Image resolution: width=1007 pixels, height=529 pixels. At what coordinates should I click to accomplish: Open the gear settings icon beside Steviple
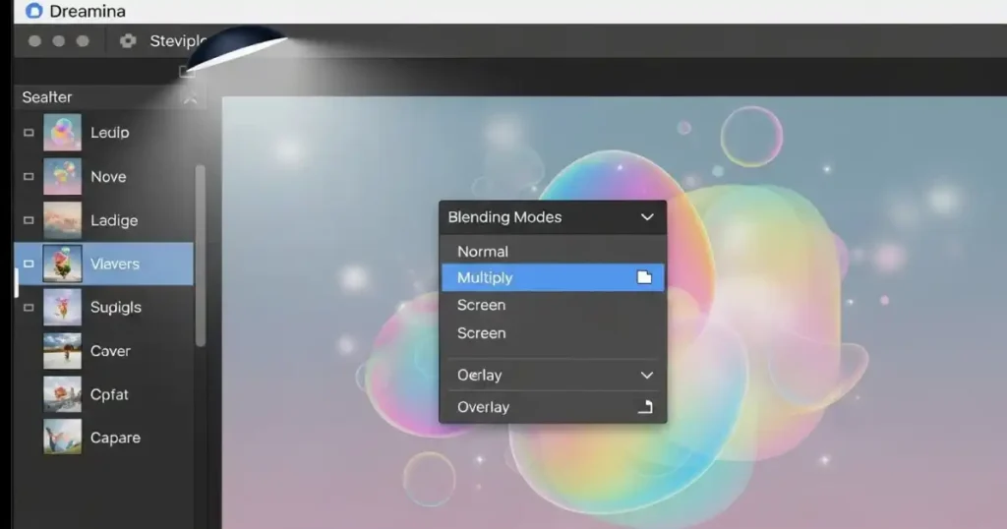point(127,41)
